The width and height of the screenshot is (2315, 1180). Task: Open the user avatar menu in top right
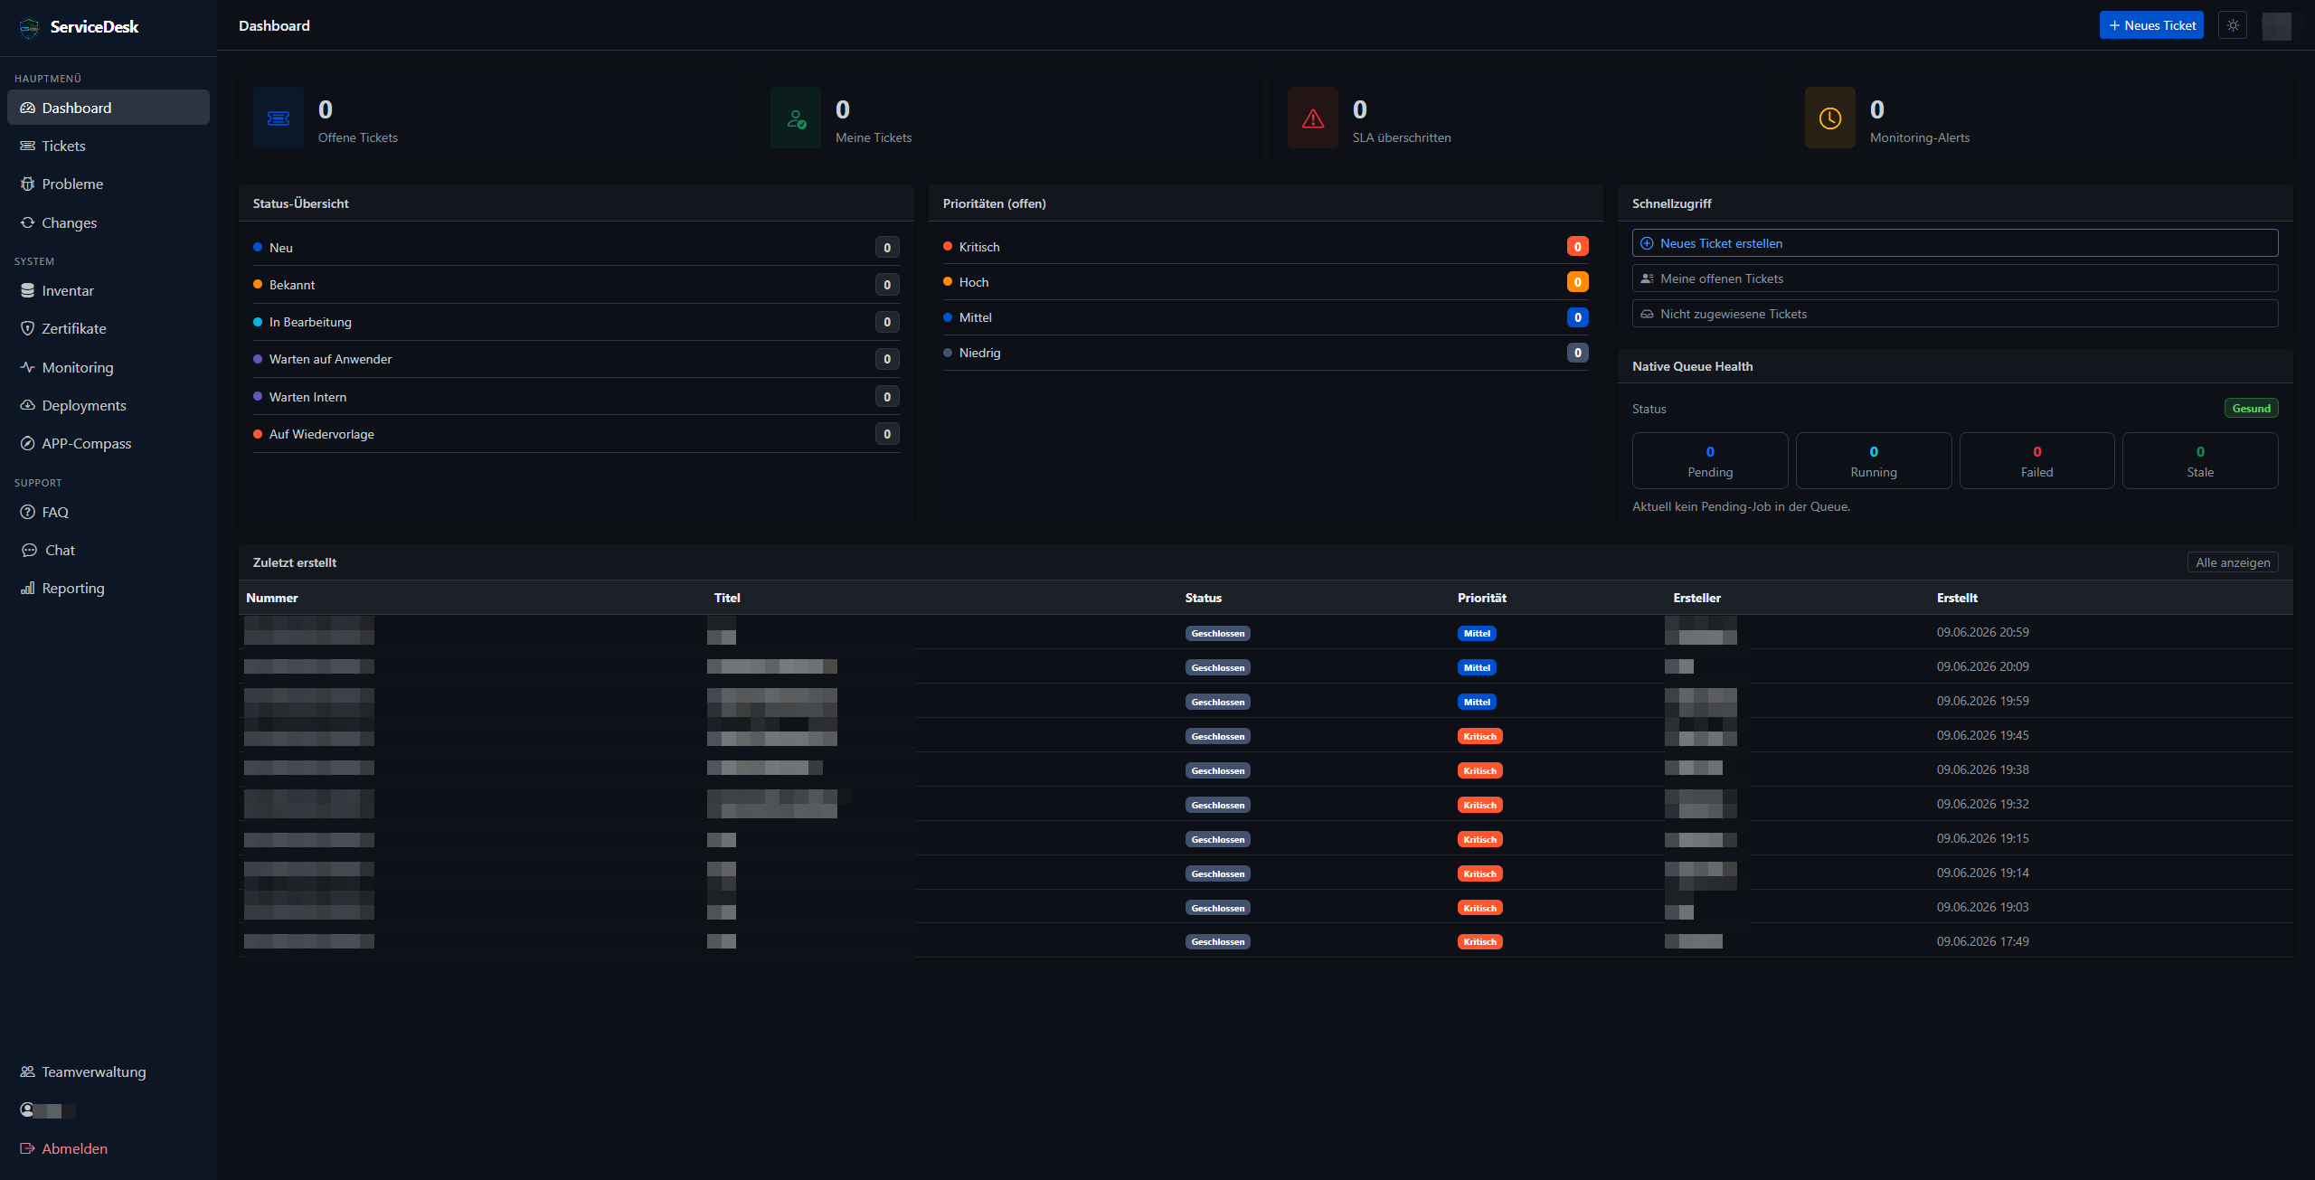pos(2277,25)
